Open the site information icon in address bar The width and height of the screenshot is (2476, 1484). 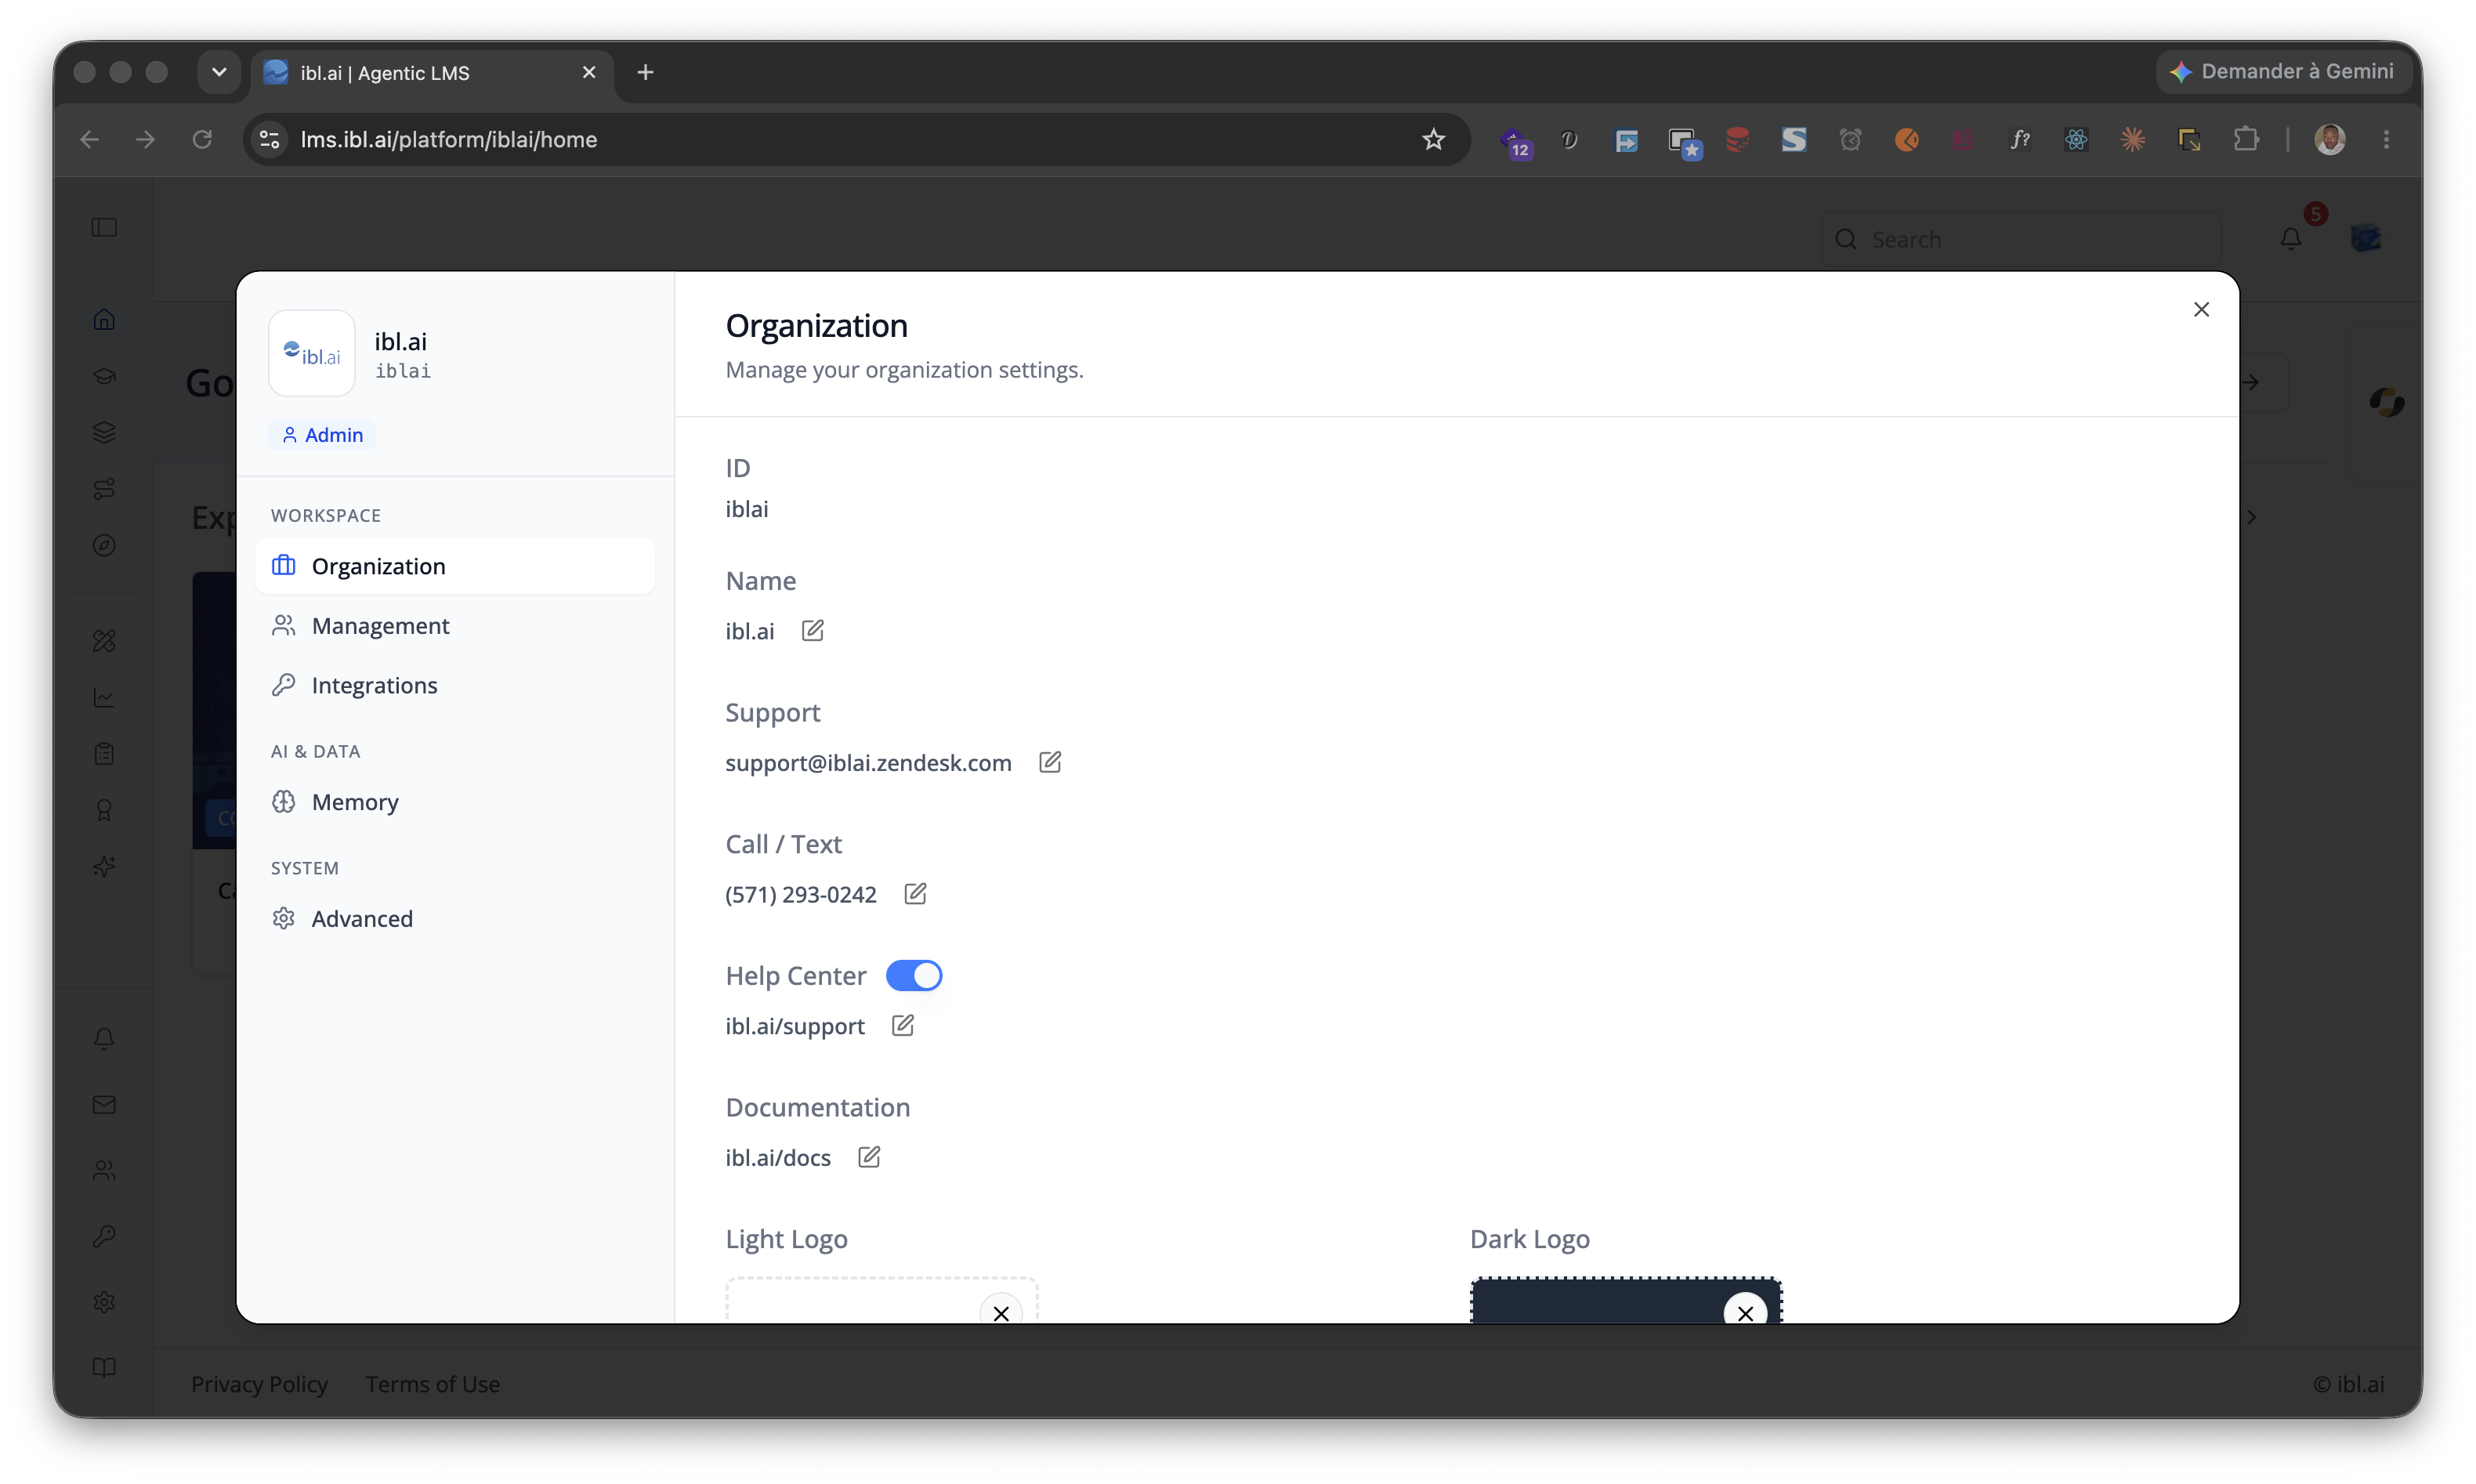tap(270, 140)
